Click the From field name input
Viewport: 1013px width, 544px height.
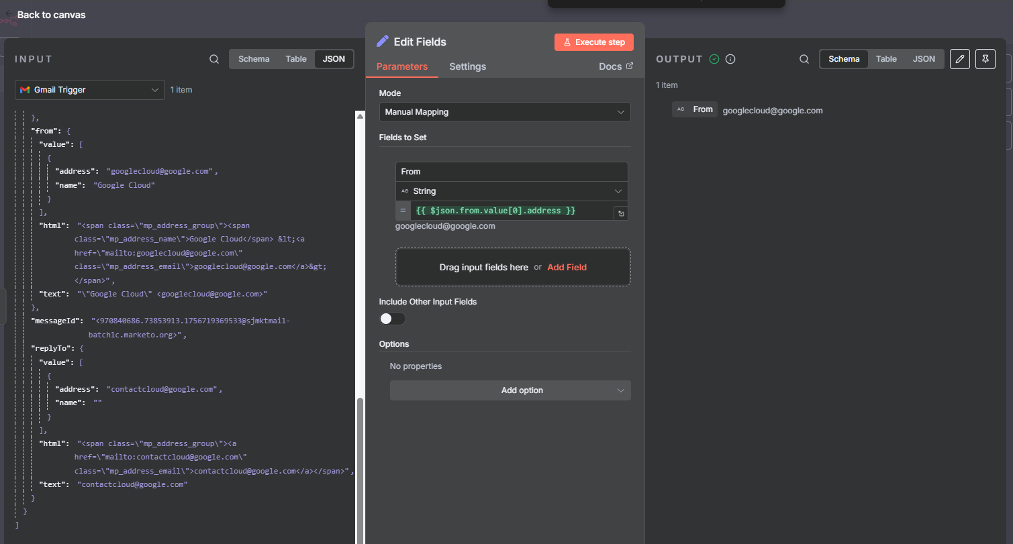click(x=512, y=172)
